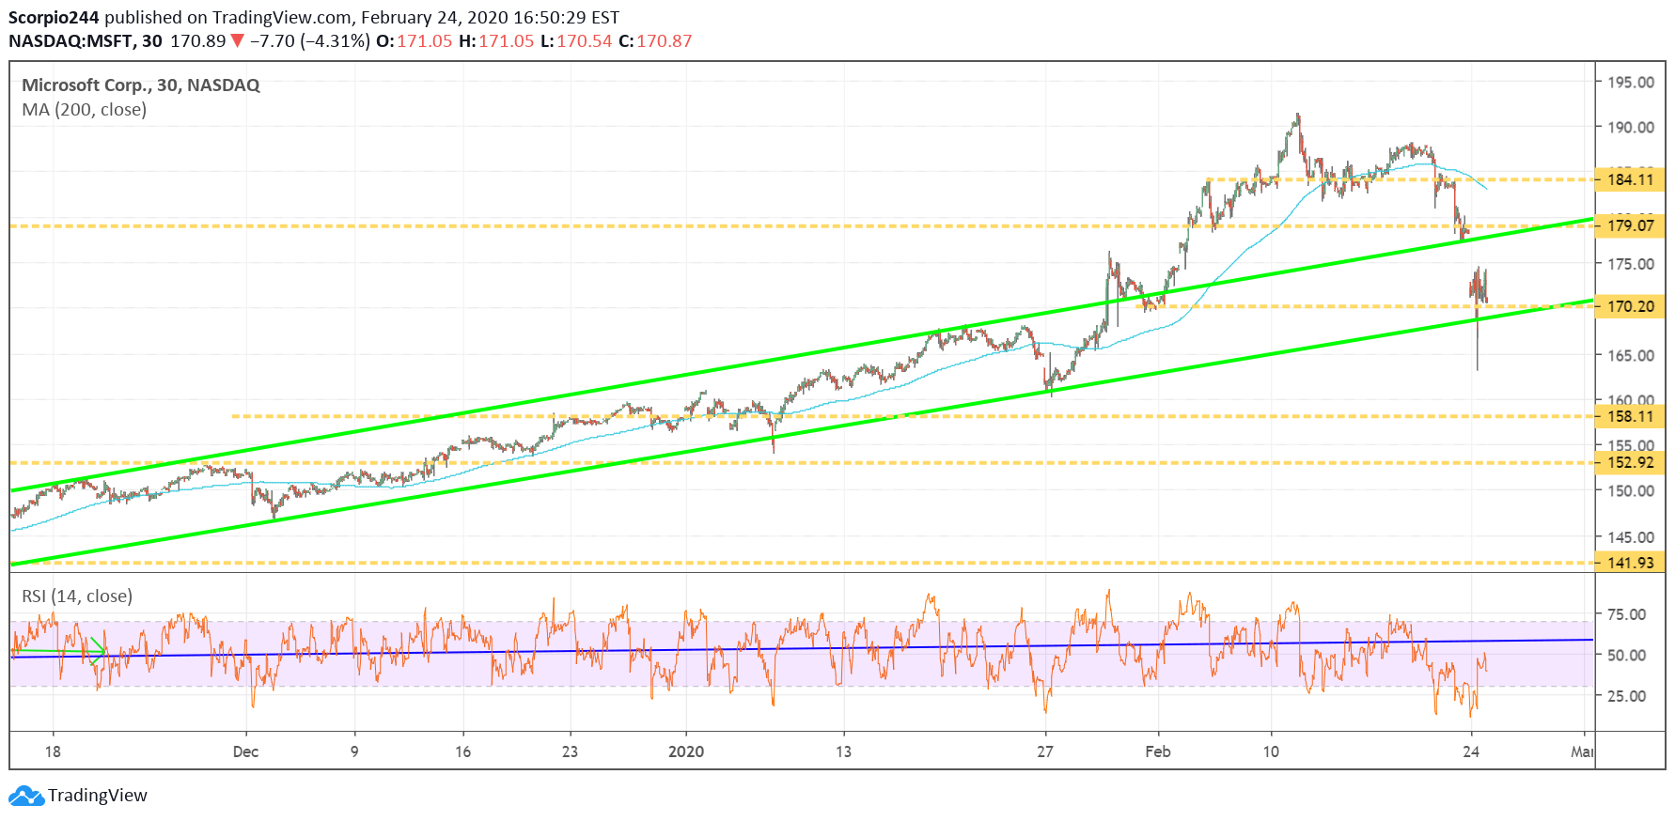
Task: Click the 27 date on time axis
Action: (1045, 751)
